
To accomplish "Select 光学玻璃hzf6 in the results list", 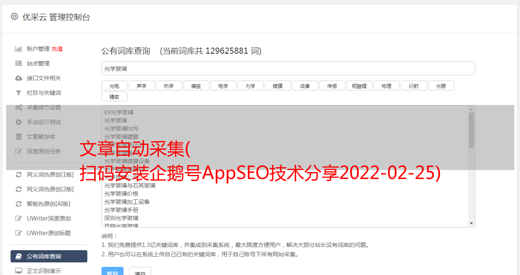I will 121,129.
